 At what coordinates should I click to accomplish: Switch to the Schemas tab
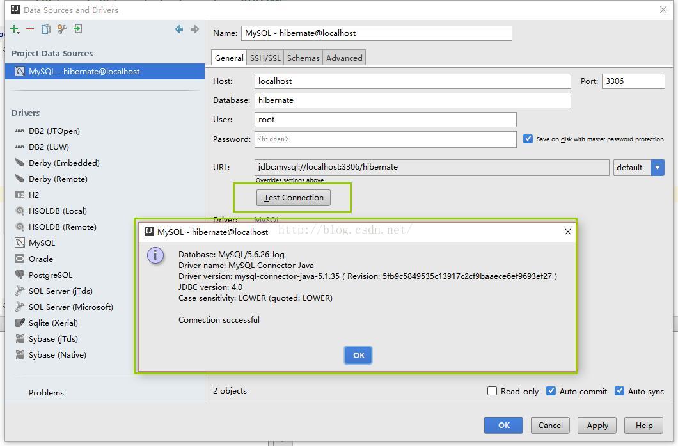point(303,58)
